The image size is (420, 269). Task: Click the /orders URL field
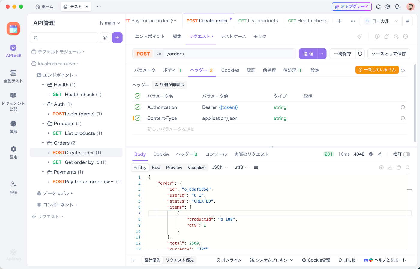coord(230,54)
